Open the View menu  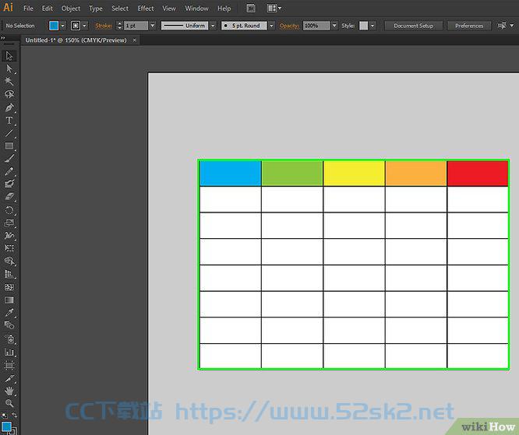[x=169, y=9]
